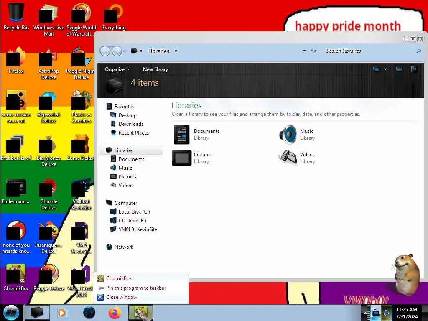Select Favorites in the navigation pane

coord(124,107)
